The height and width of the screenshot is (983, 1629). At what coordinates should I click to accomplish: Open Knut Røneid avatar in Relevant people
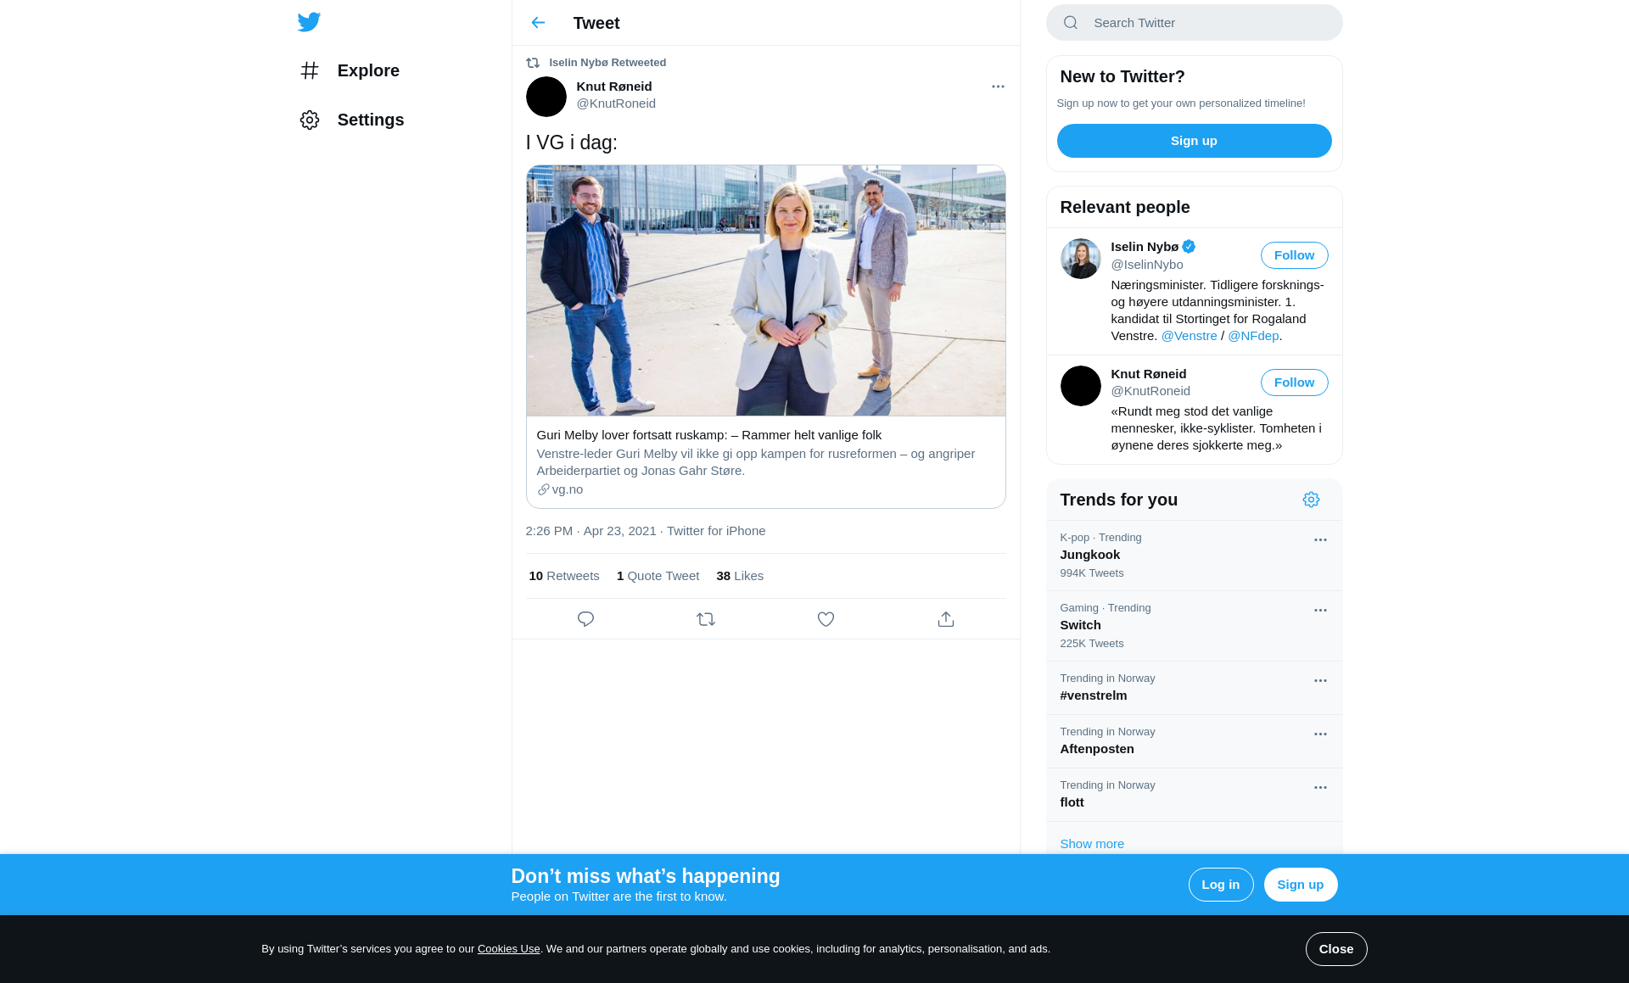(x=1081, y=386)
